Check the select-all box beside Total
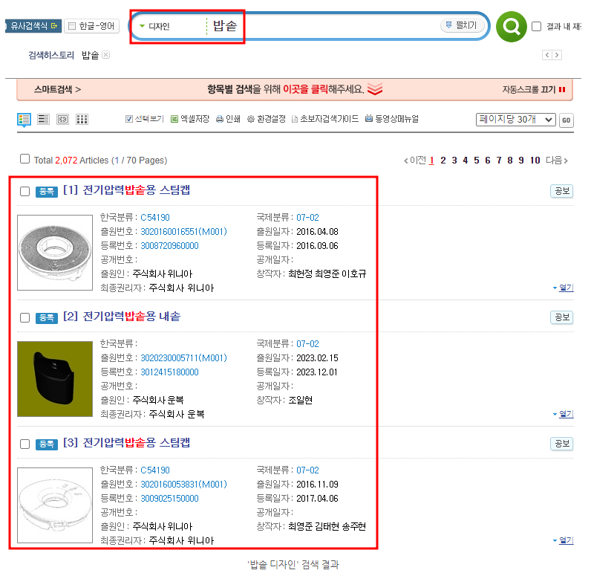 tap(25, 159)
